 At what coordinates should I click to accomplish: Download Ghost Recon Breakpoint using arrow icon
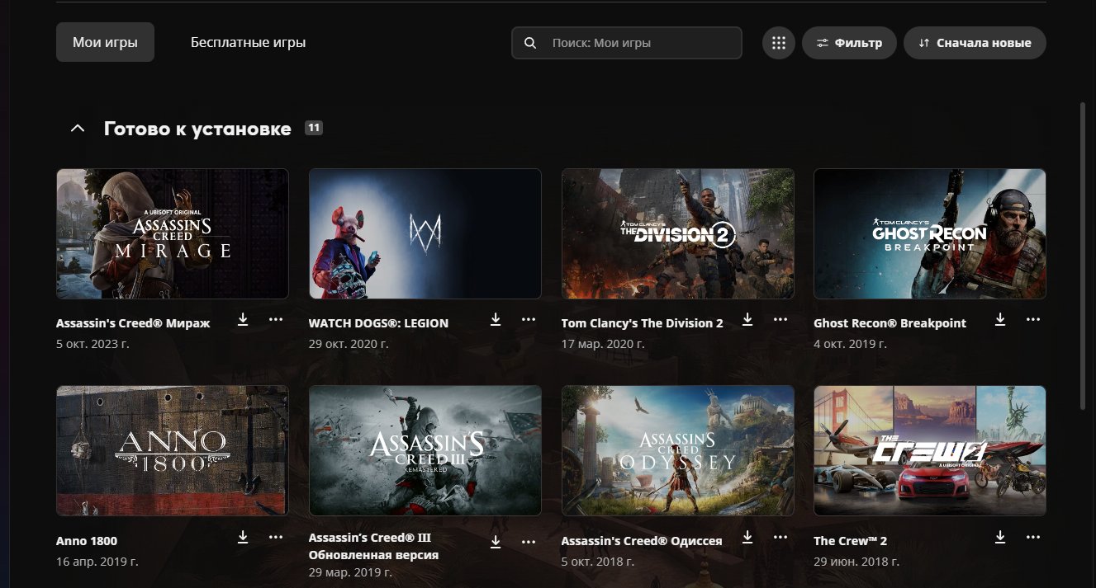1000,319
